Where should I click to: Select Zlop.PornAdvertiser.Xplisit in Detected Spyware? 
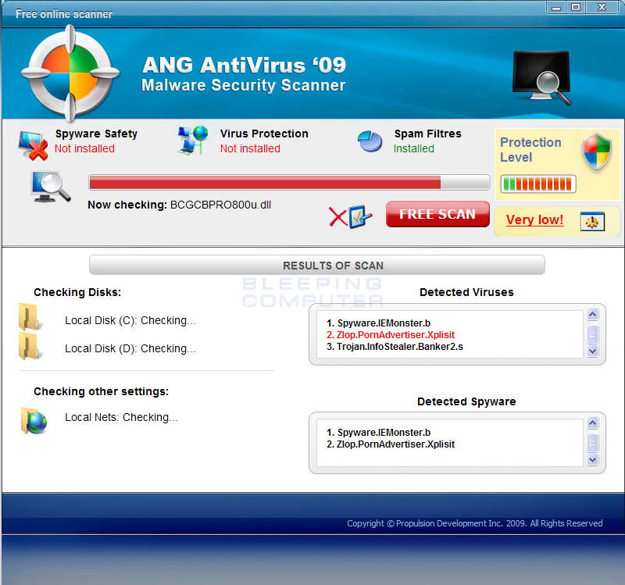click(x=391, y=444)
